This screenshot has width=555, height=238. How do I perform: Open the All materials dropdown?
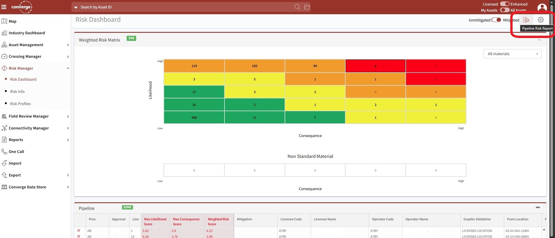[x=512, y=54]
